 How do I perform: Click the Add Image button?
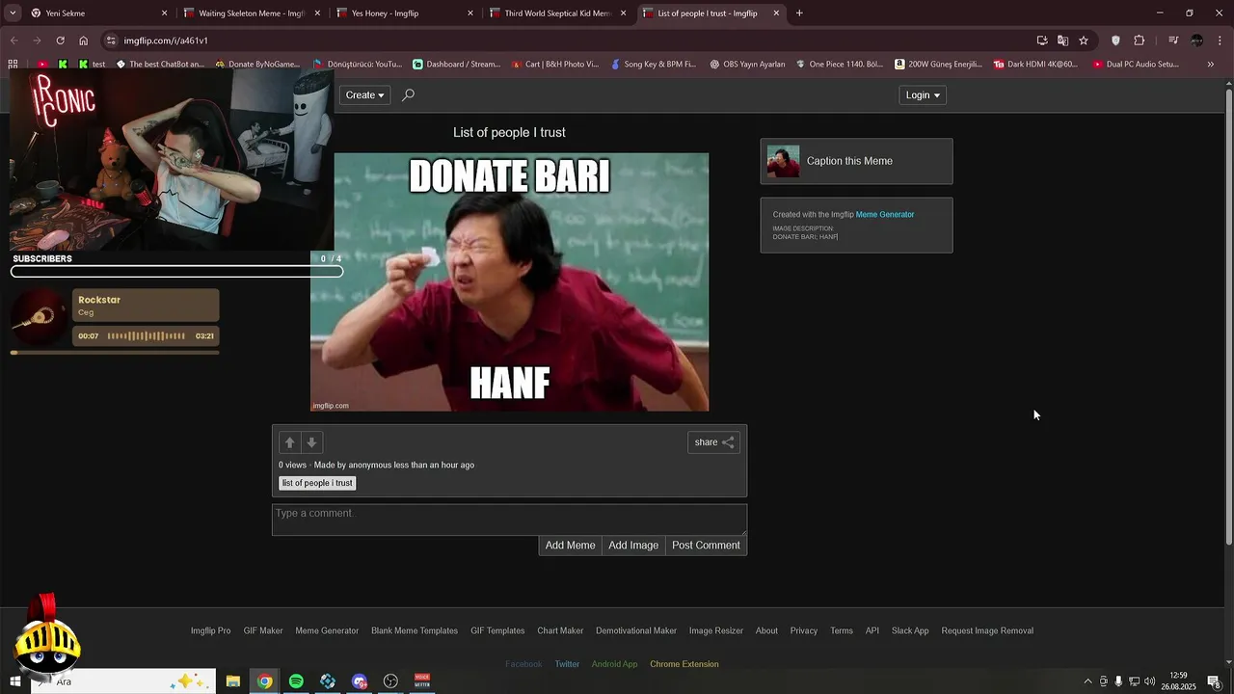tap(633, 546)
